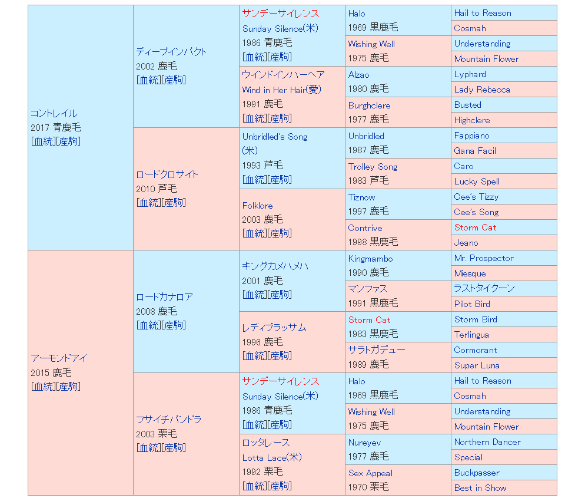
Task: Click Storm Cat dated 1983 黒鹿毛
Action: pyautogui.click(x=370, y=321)
